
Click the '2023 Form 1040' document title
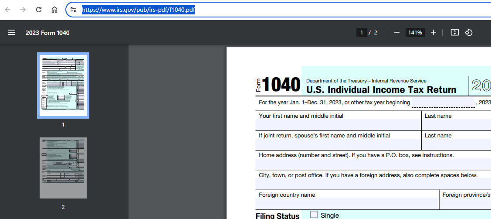pyautogui.click(x=47, y=33)
